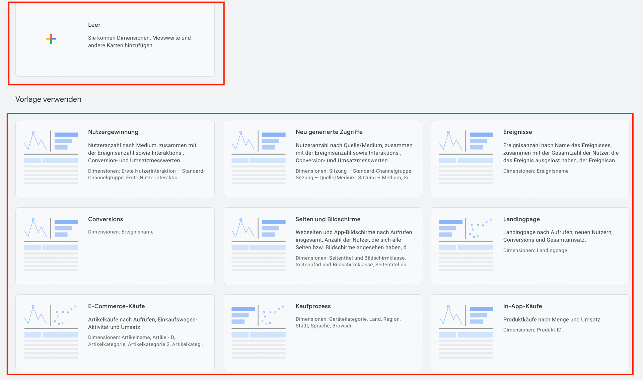Screen dimensions: 643x380
Task: Click 'Landingpage nach Aufrufen, neuen Nutzern' description
Action: tap(558, 236)
